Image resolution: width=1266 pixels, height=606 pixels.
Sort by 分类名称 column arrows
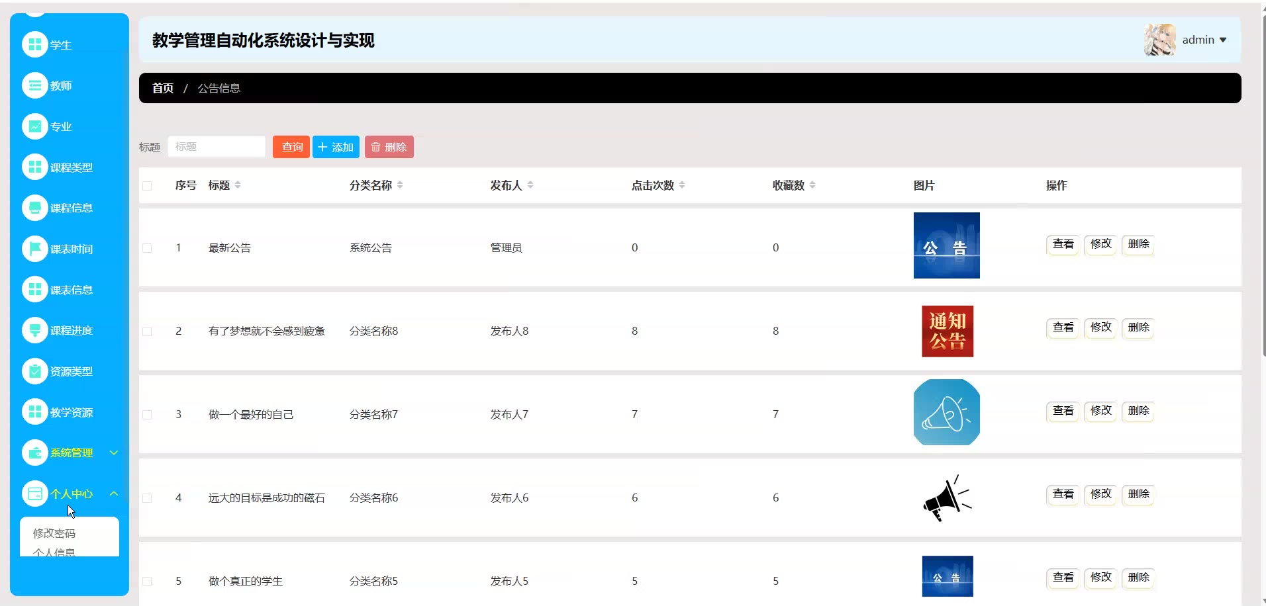[x=400, y=185]
